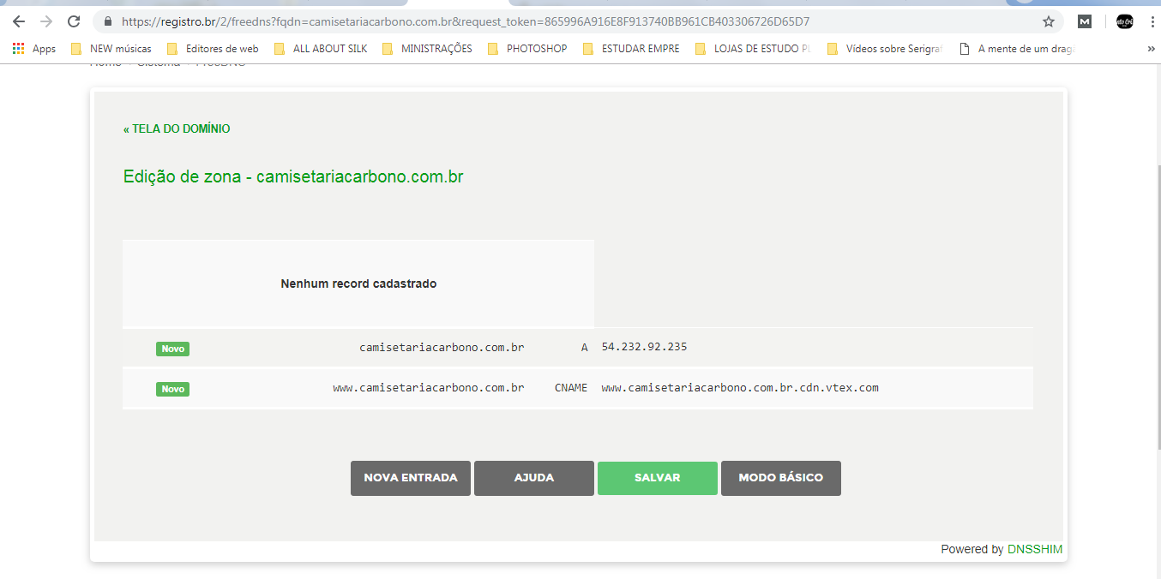Screen dimensions: 1161x579
Task: Click the Edição de zona heading
Action: [x=293, y=177]
